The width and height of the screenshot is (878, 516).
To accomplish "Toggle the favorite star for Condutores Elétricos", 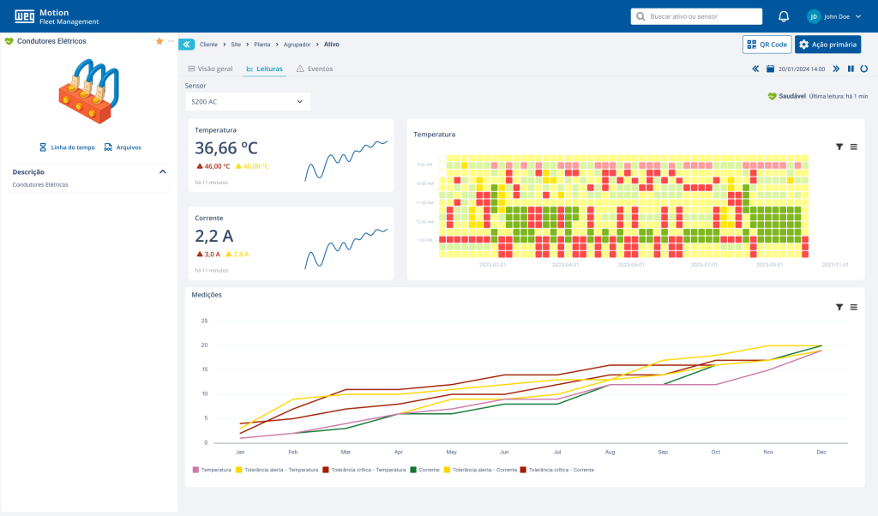I will click(x=159, y=41).
